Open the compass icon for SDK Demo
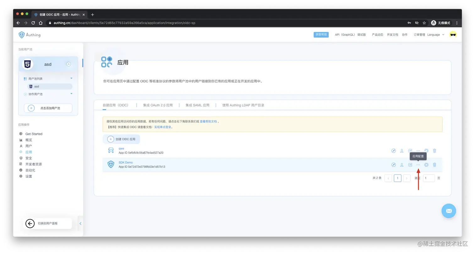475x254 pixels. [394, 165]
